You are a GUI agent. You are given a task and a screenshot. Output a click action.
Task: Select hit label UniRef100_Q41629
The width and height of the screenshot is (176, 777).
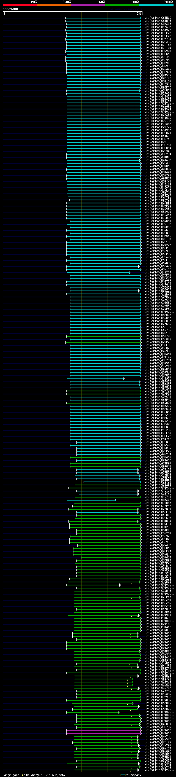click(158, 118)
